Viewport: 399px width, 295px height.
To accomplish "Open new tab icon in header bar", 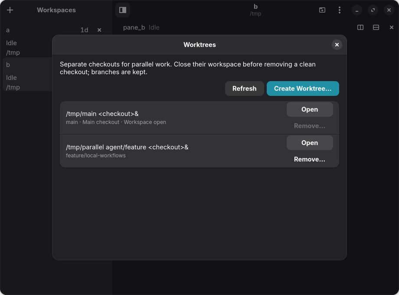I will click(322, 10).
